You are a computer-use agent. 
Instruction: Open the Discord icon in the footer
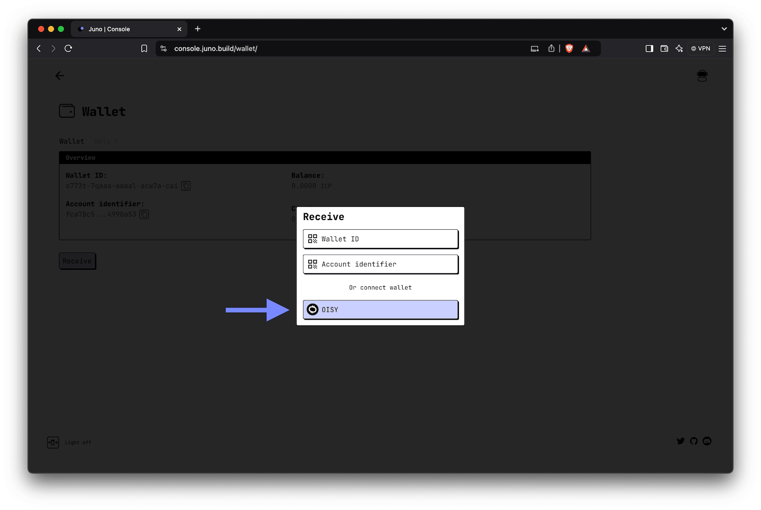click(707, 441)
